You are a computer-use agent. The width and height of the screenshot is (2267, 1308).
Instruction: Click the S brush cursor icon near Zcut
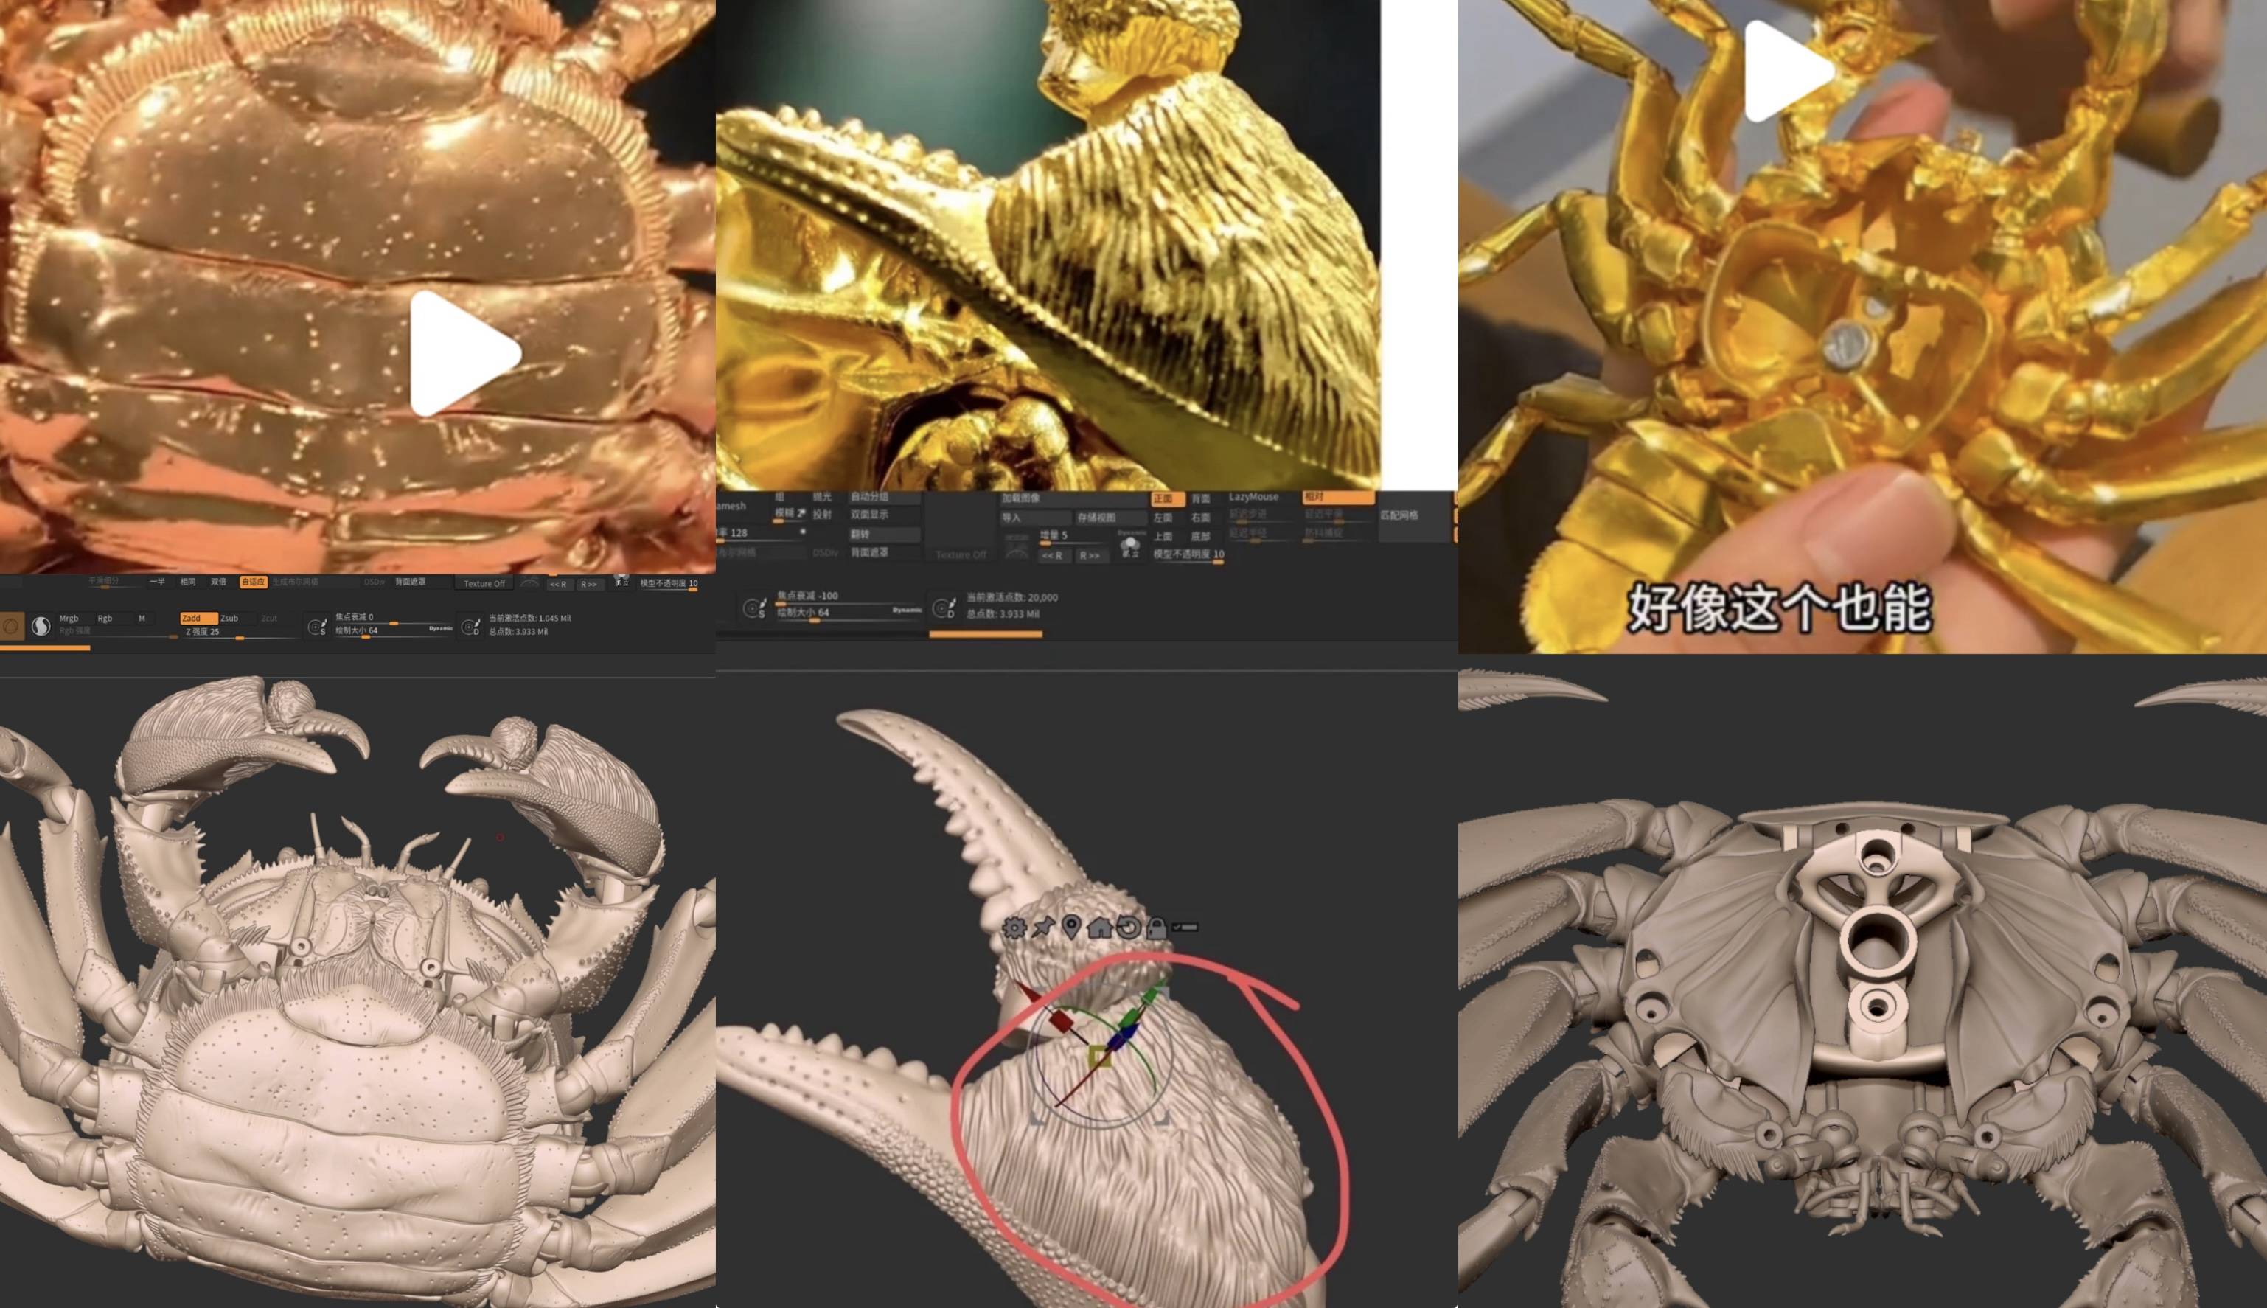coord(316,626)
